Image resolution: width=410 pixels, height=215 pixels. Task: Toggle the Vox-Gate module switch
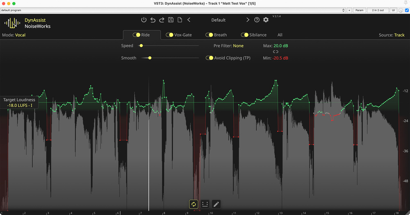[x=169, y=35]
